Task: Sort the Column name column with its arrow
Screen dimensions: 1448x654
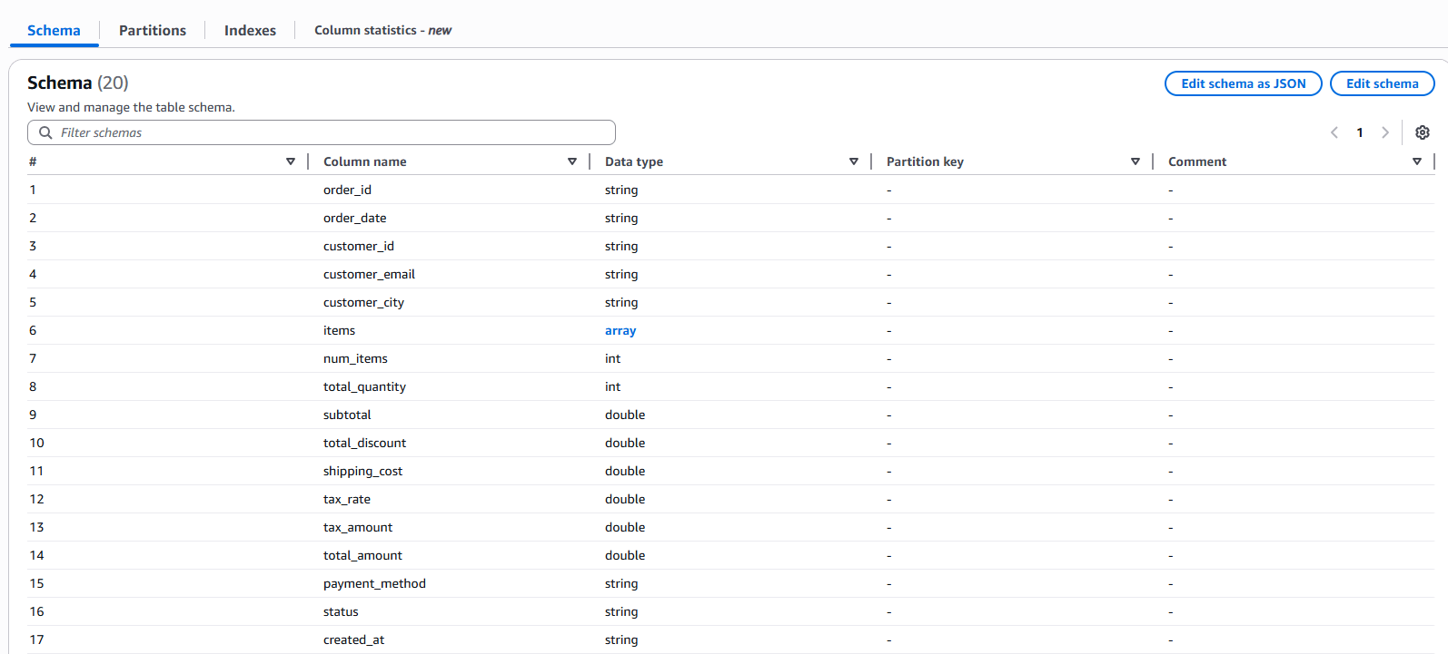Action: [x=572, y=161]
